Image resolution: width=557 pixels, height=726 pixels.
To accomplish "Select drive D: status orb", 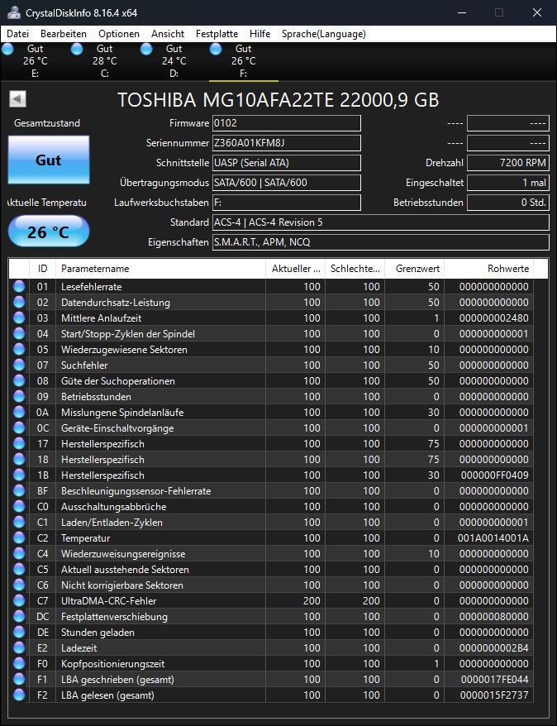I will [x=146, y=50].
